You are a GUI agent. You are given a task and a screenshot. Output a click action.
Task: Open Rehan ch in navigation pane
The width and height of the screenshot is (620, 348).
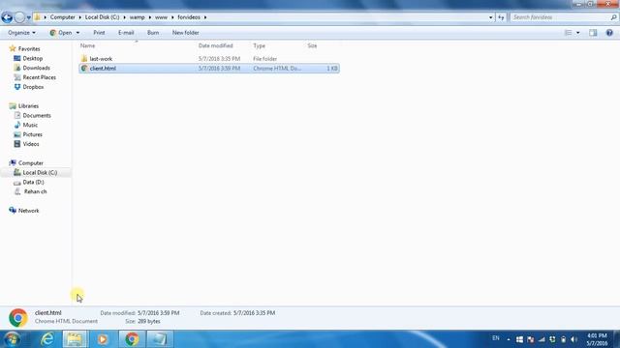[x=35, y=191]
